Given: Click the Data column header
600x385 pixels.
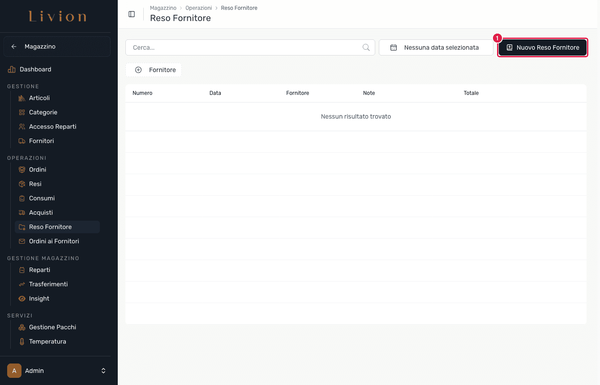Looking at the screenshot, I should [x=215, y=93].
